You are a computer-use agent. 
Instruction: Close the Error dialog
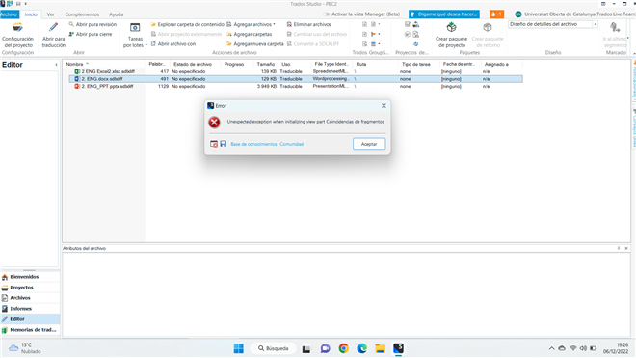[384, 105]
